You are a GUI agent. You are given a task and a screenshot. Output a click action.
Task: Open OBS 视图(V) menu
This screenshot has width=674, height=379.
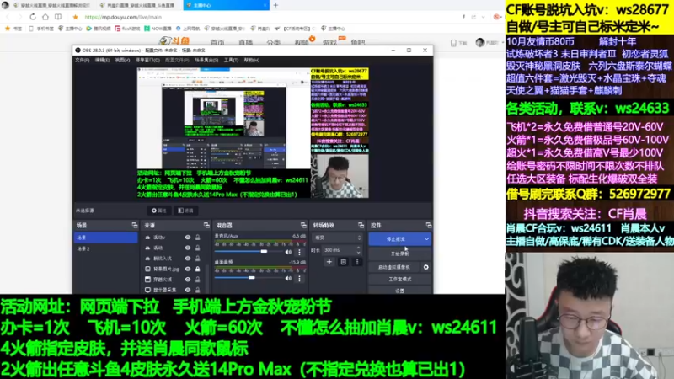click(122, 60)
